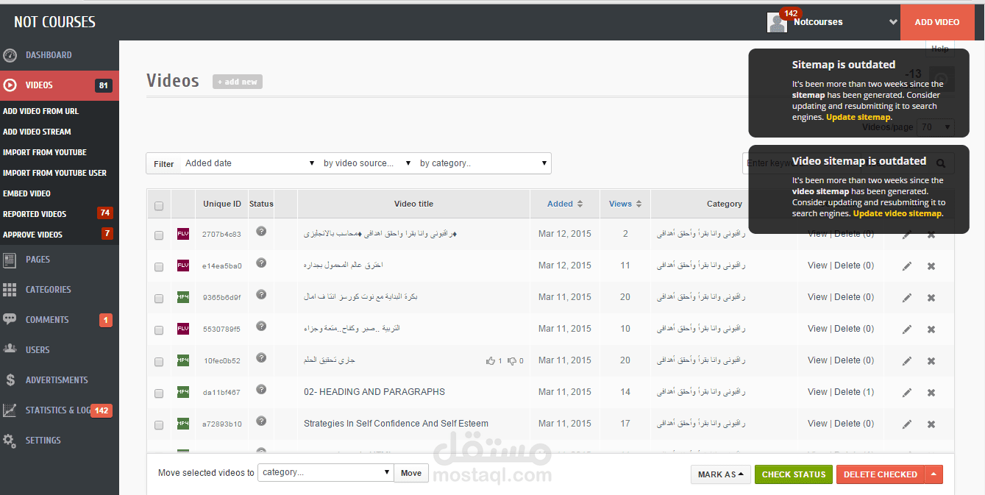Open the Advertisments sidebar section
This screenshot has height=495, width=985.
[x=59, y=380]
